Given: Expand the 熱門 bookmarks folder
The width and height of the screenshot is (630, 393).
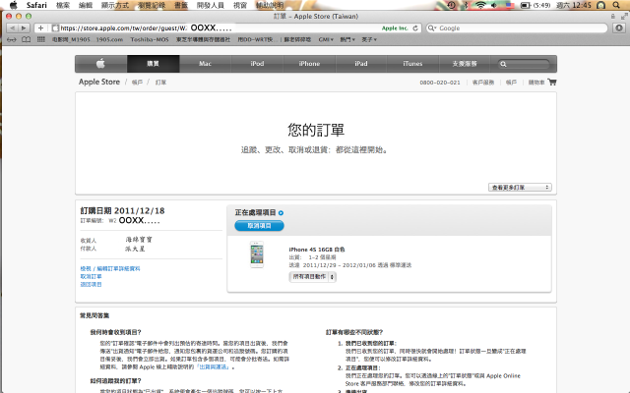Looking at the screenshot, I should [347, 39].
